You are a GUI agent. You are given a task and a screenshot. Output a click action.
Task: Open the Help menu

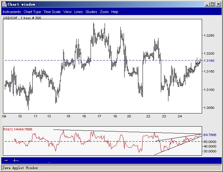115,12
